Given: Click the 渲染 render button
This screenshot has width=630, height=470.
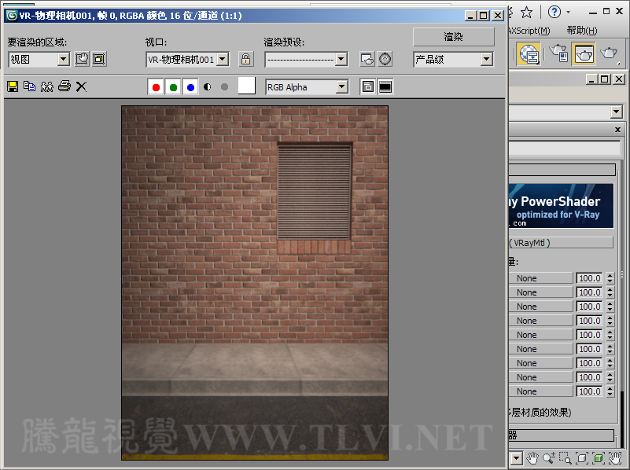Looking at the screenshot, I should pos(453,37).
